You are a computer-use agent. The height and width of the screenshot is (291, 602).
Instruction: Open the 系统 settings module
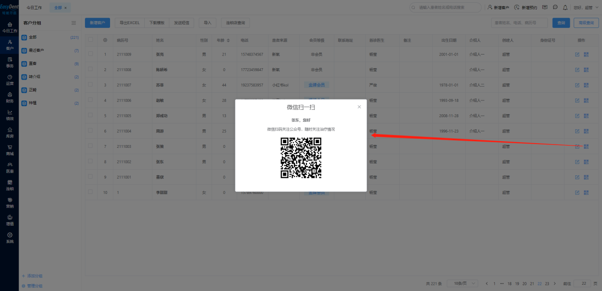[x=9, y=238]
